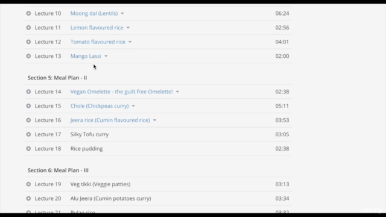Click the play icon beside Lecture 10
This screenshot has width=386, height=217.
(x=28, y=13)
